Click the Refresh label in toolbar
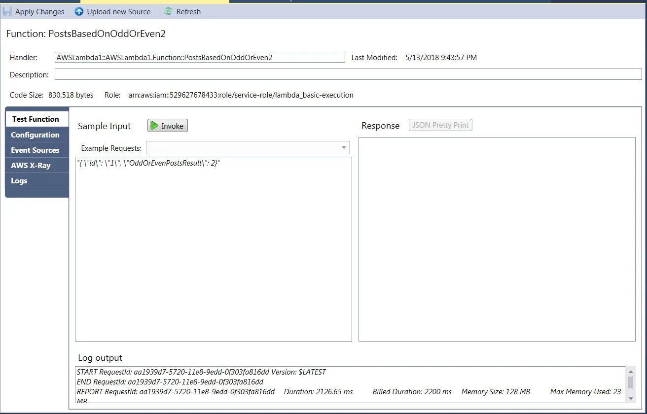 pyautogui.click(x=188, y=11)
